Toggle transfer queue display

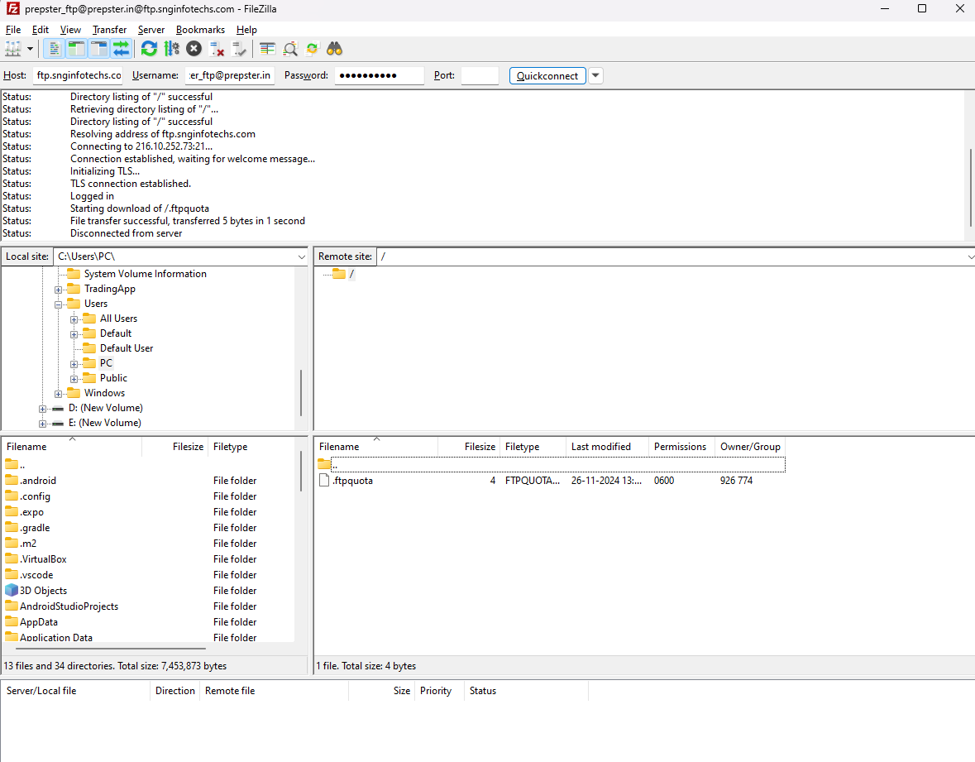122,49
